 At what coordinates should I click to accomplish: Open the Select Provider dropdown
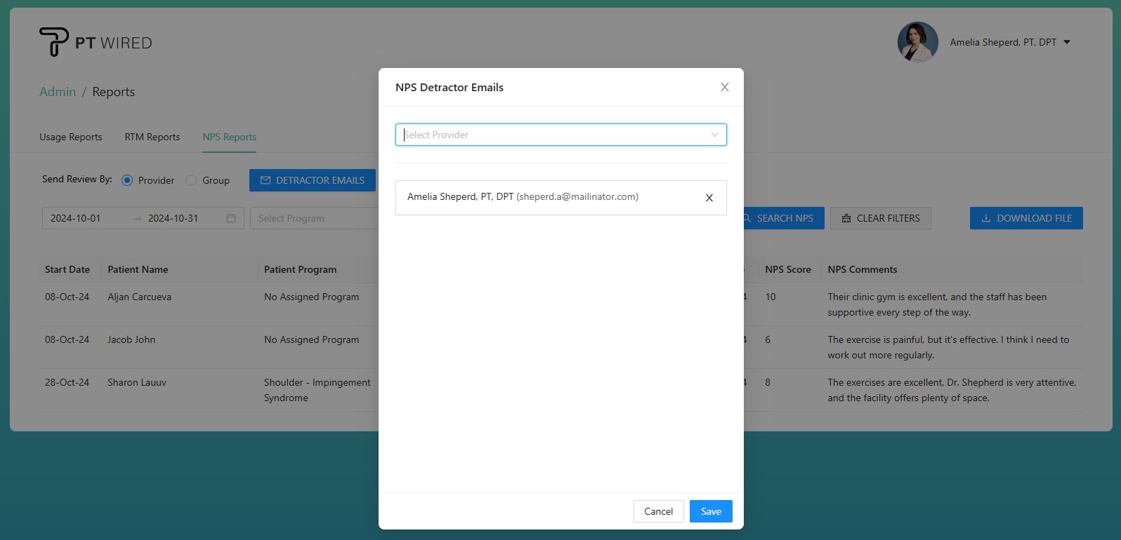pyautogui.click(x=560, y=135)
